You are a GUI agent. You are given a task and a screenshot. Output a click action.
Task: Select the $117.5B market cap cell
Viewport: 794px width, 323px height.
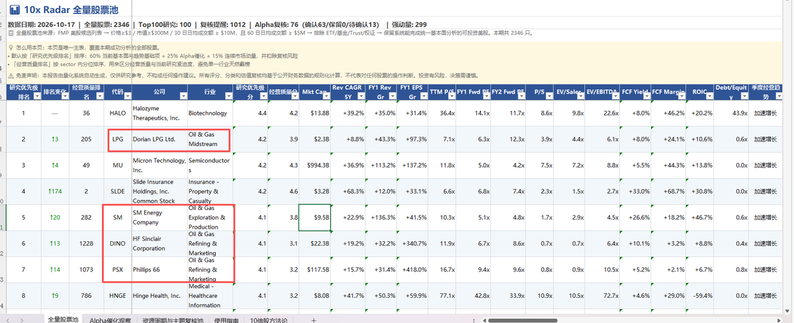click(x=315, y=269)
